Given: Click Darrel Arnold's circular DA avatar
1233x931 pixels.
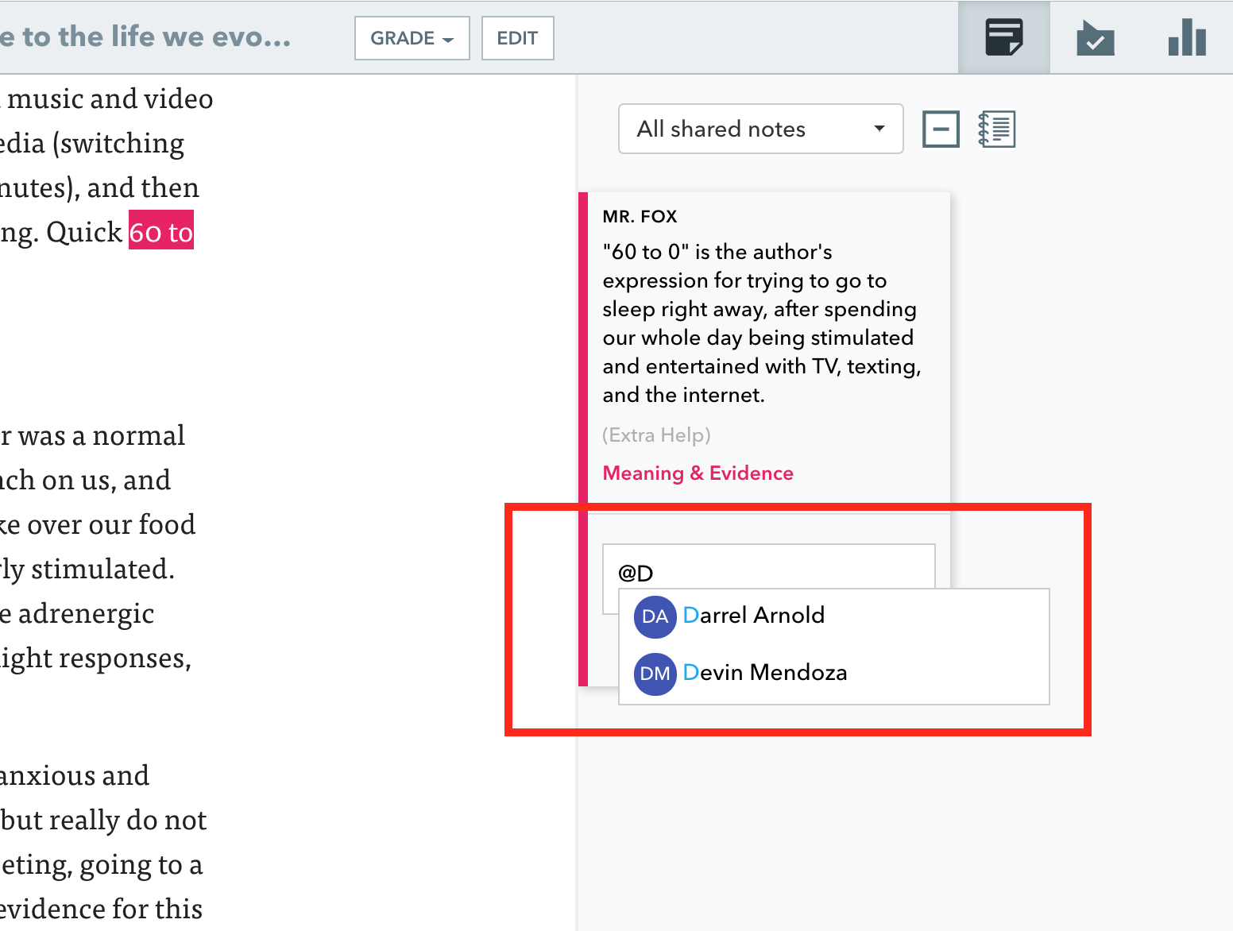Looking at the screenshot, I should coord(655,617).
